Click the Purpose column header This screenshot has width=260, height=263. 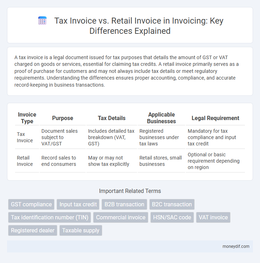[x=63, y=118]
